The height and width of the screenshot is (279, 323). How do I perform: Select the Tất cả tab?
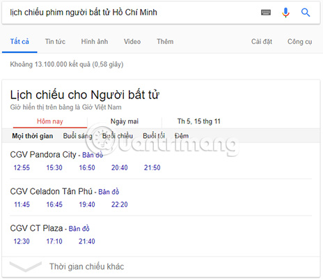coord(19,42)
